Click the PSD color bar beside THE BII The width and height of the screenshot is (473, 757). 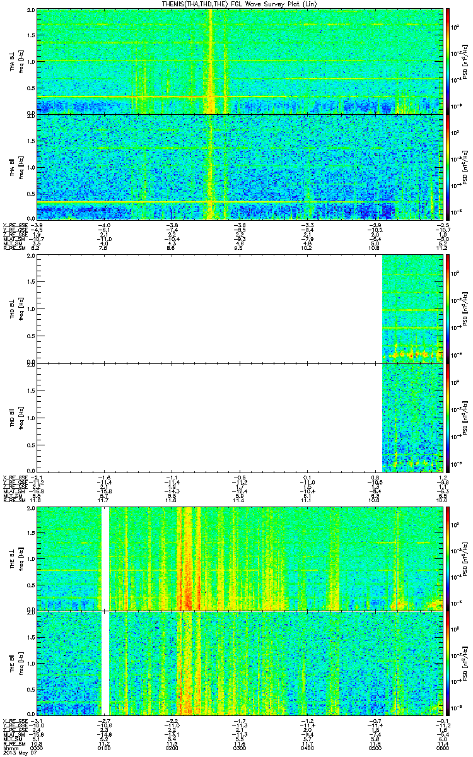[x=448, y=664]
